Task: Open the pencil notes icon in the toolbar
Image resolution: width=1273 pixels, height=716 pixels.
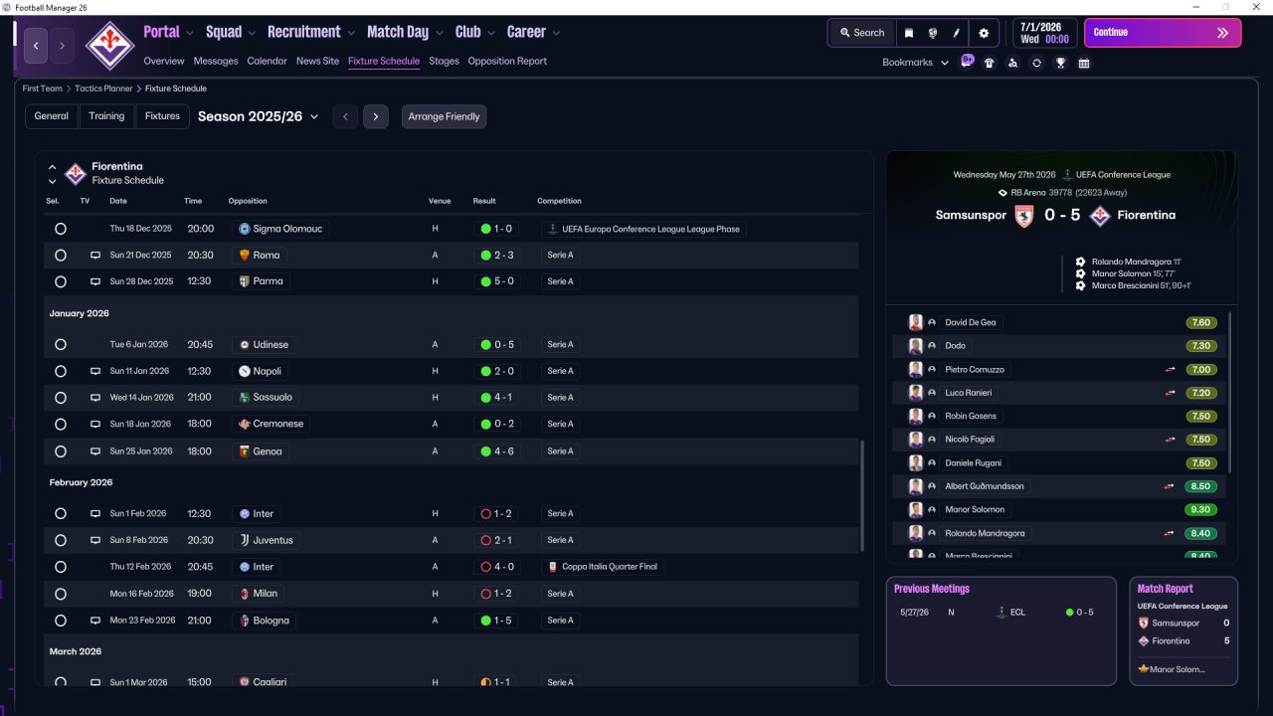Action: click(x=957, y=33)
